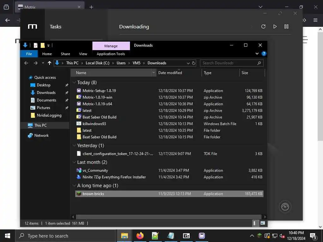The image size is (323, 242).
Task: Select Motrix-Setup-1.8.19 application
Action: click(169, 90)
